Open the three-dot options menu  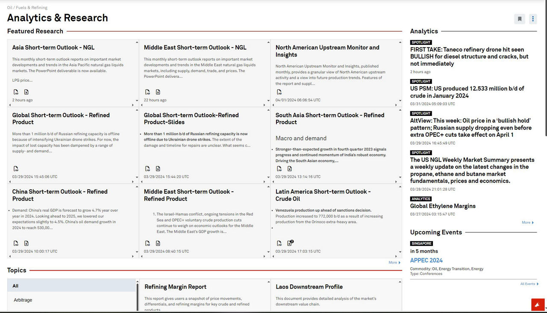(x=532, y=19)
